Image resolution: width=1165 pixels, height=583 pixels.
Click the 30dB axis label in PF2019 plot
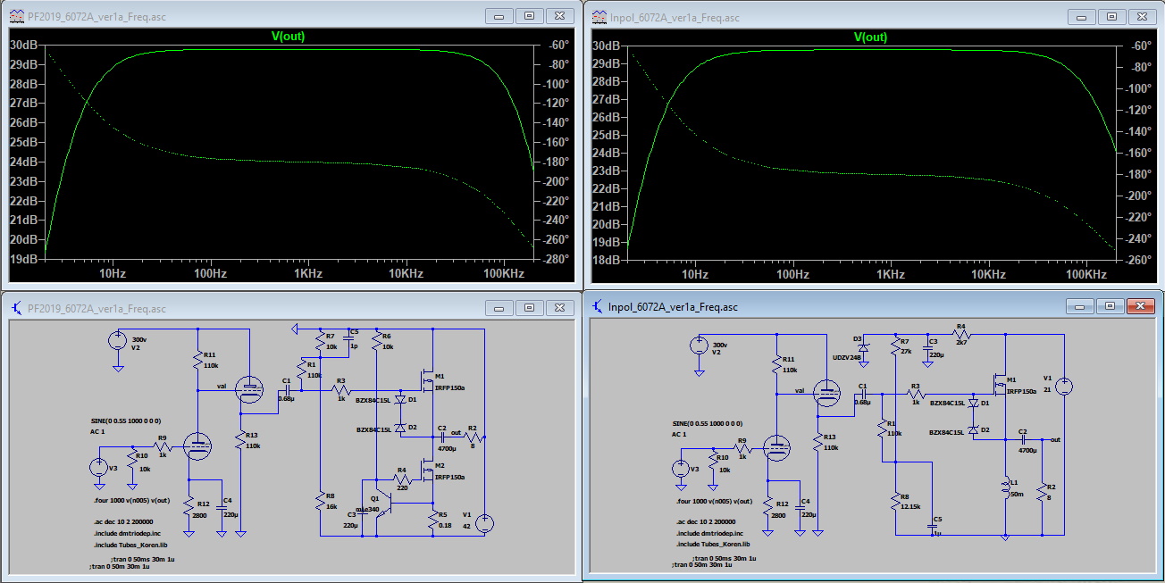click(23, 46)
